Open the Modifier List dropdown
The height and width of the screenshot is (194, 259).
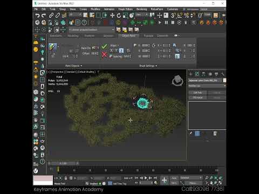(x=207, y=86)
